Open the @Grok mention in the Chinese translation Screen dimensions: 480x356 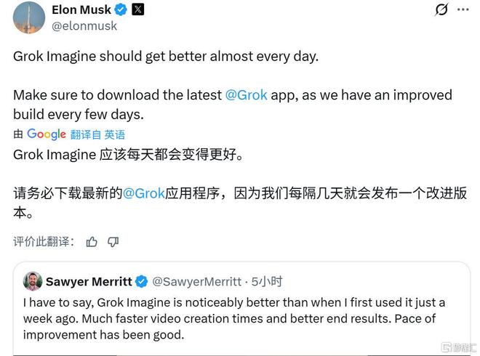143,193
